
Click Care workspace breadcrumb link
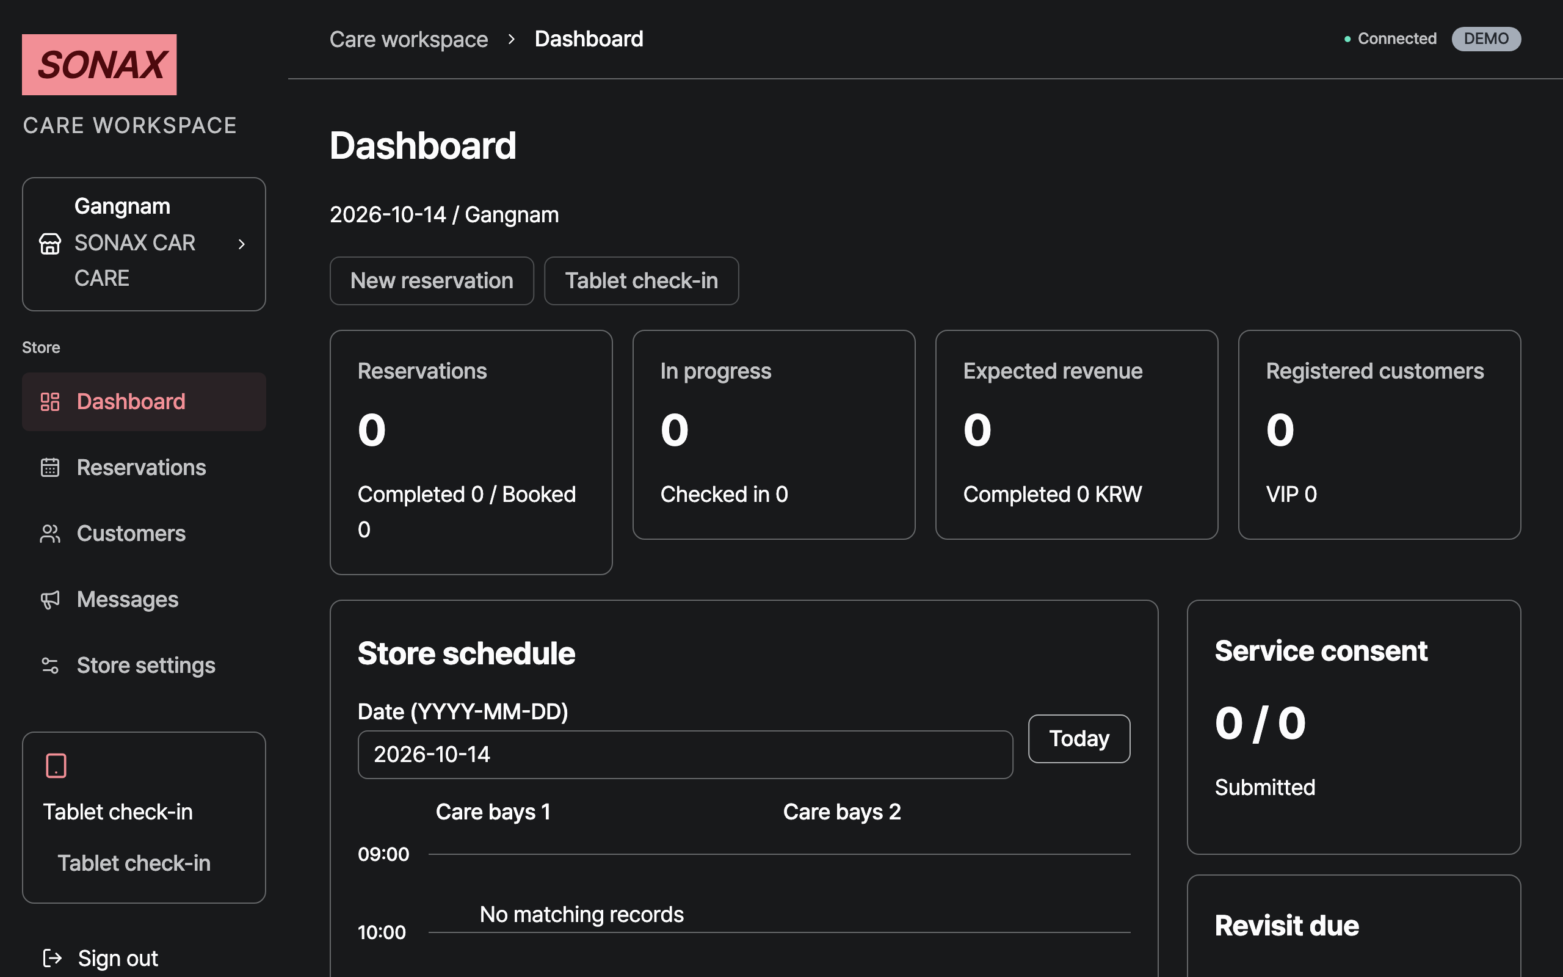tap(409, 40)
